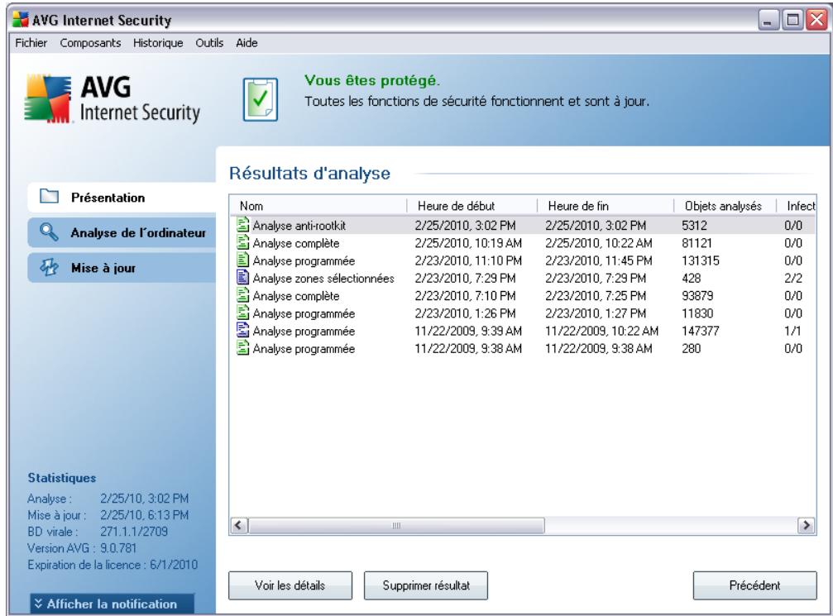Viewport: 833px width, 616px height.
Task: Click objects count 131315
Action: pos(700,260)
